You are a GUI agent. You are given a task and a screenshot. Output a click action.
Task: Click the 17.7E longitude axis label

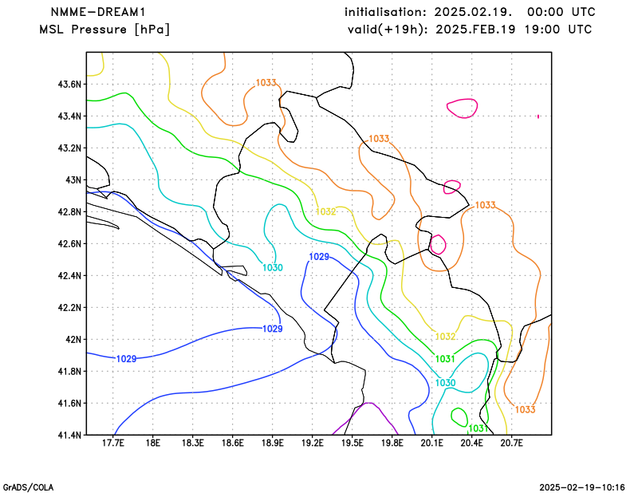pyautogui.click(x=113, y=443)
